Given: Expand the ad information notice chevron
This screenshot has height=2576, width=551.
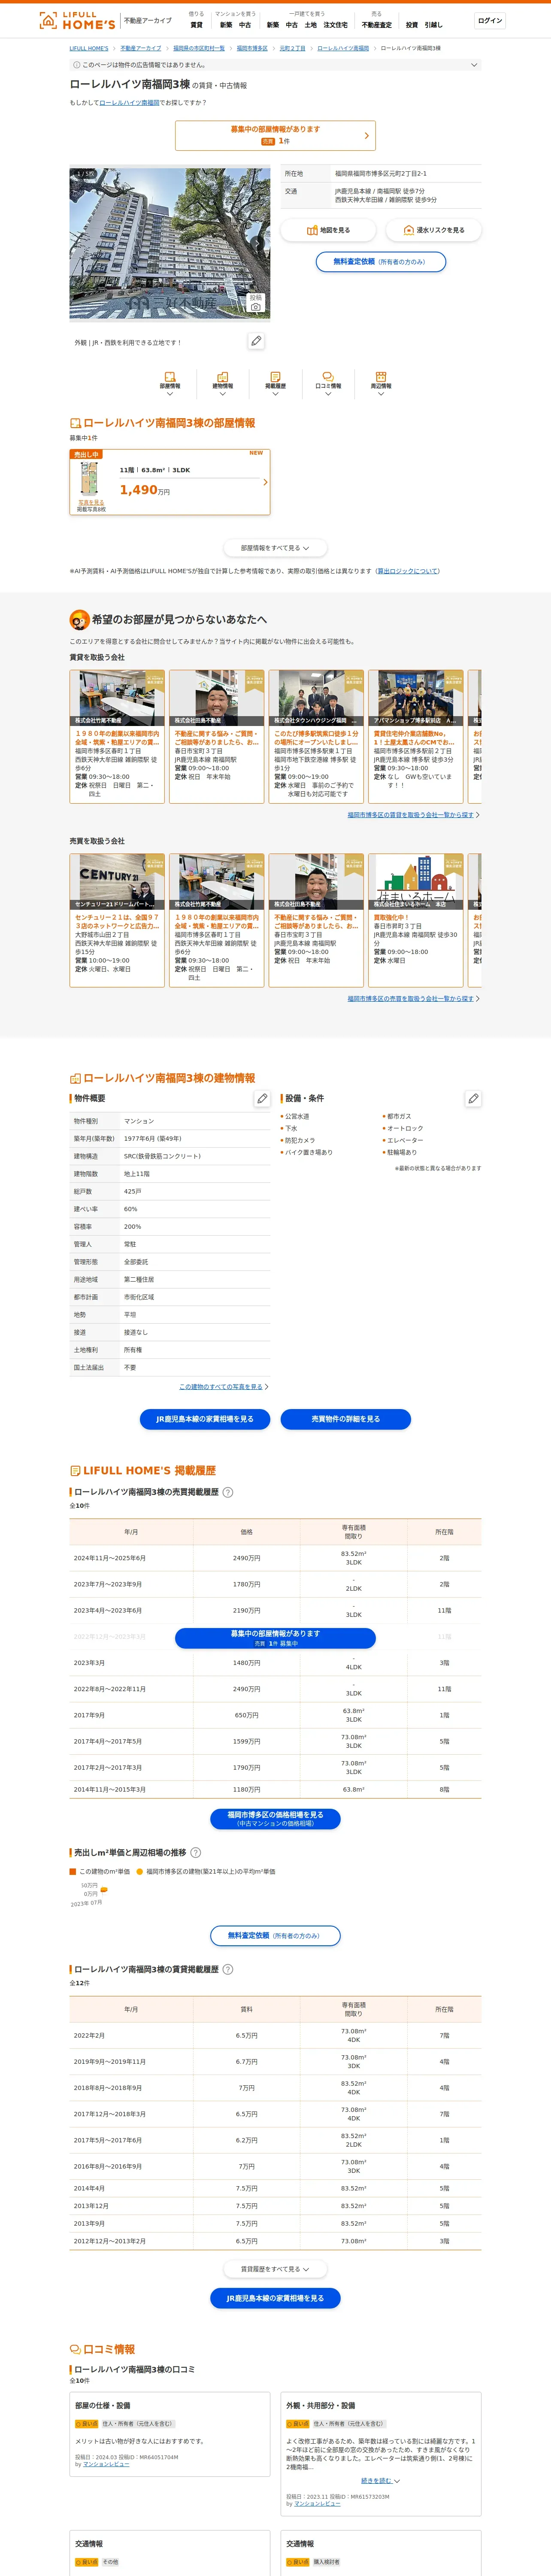Looking at the screenshot, I should 474,65.
